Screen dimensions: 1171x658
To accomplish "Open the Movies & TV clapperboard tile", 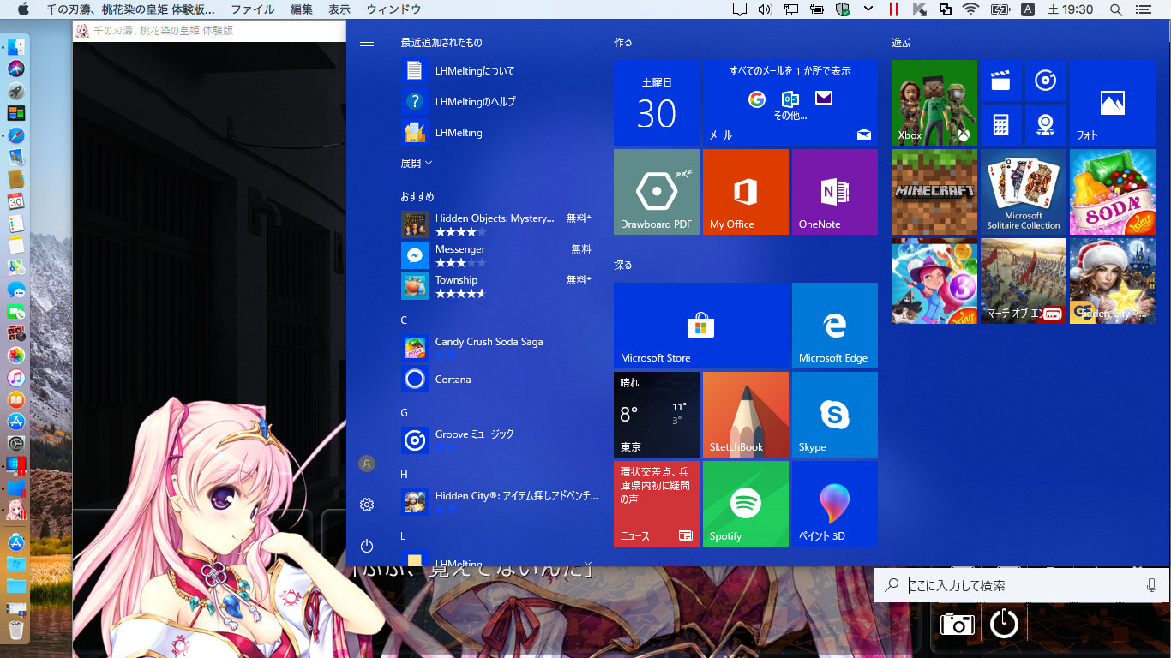I will (1000, 81).
